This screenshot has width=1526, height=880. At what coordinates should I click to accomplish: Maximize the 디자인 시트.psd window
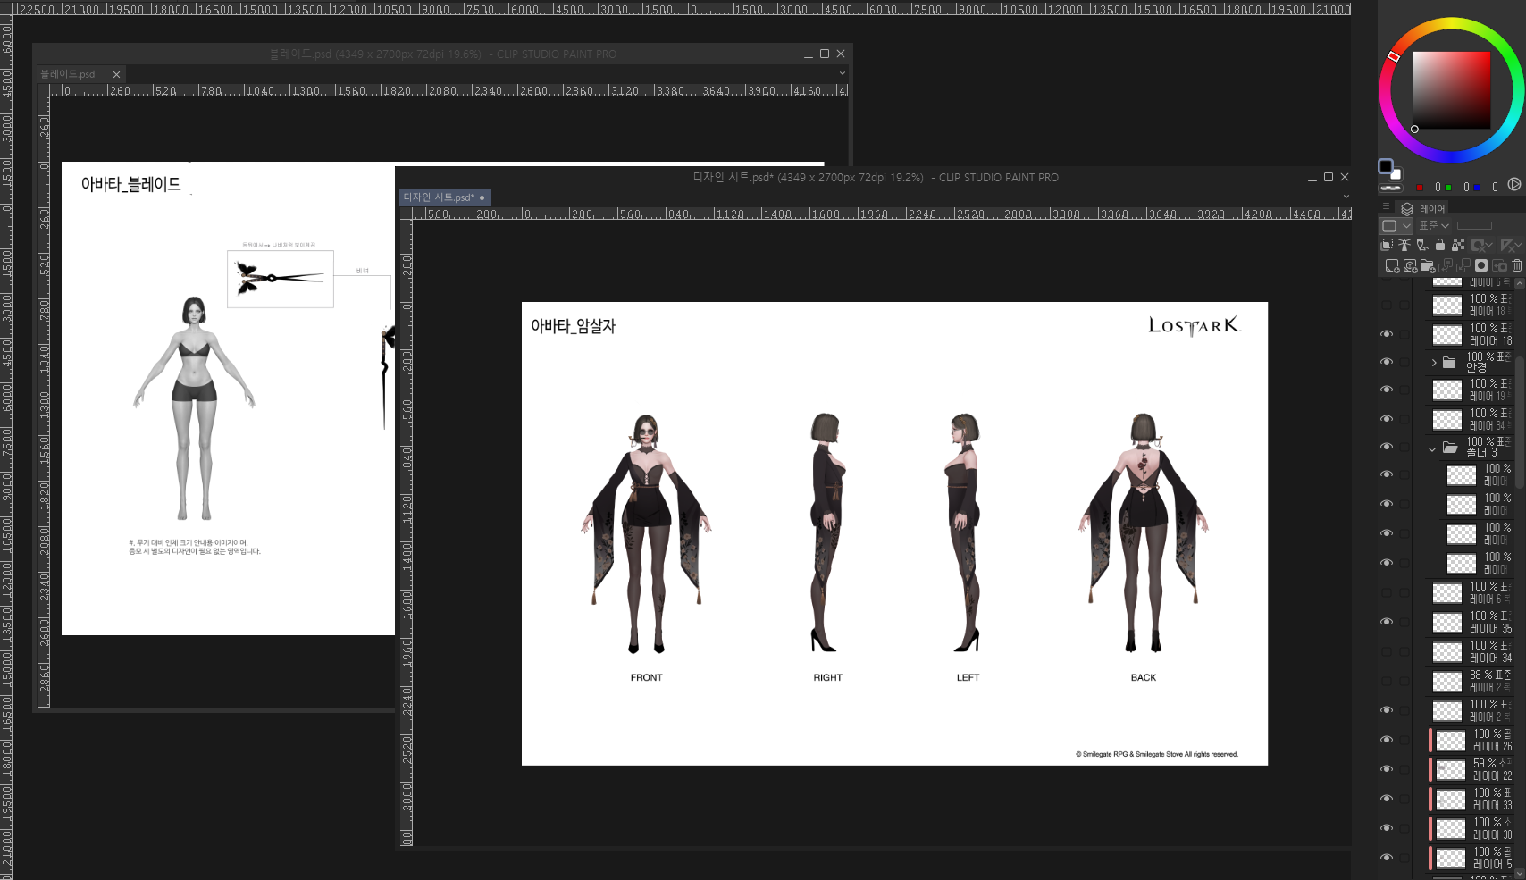click(1329, 177)
